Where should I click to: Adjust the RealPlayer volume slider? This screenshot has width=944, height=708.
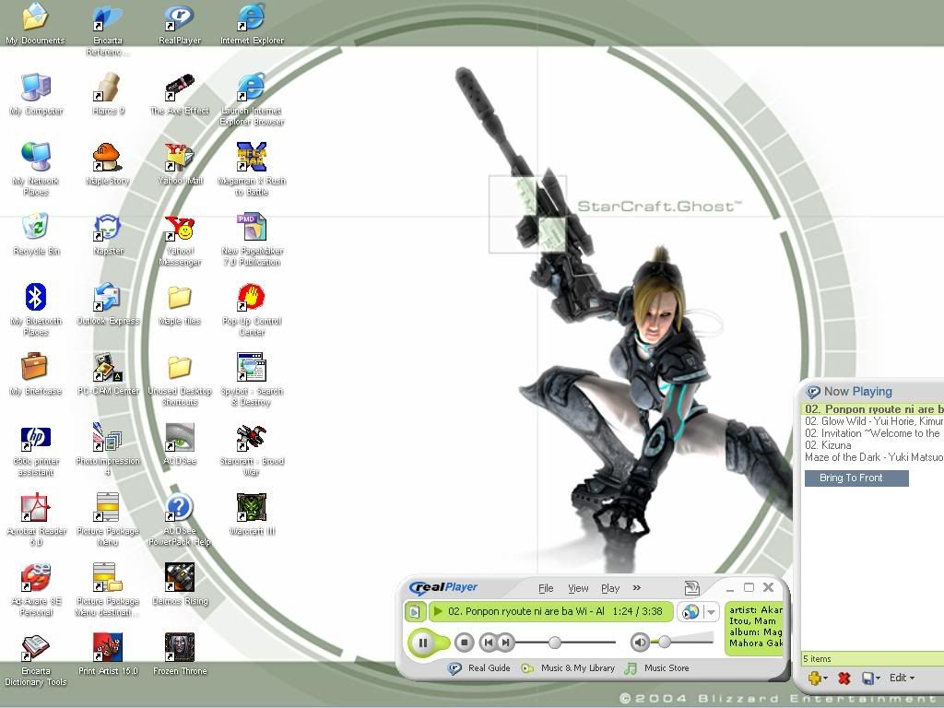[x=664, y=643]
